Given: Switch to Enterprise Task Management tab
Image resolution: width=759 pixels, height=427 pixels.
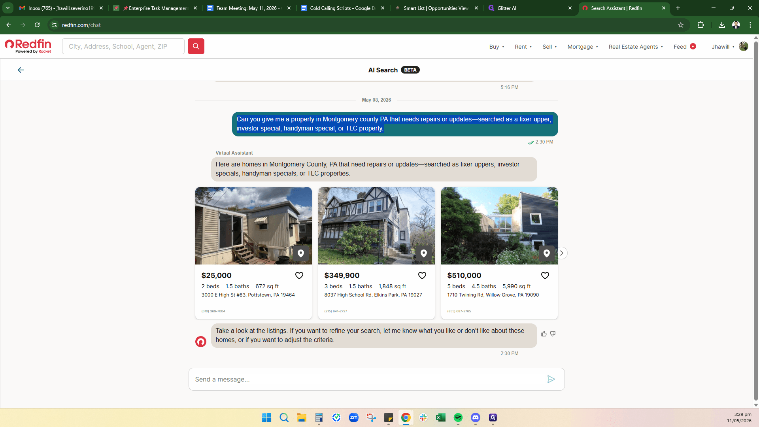Looking at the screenshot, I should (x=155, y=8).
